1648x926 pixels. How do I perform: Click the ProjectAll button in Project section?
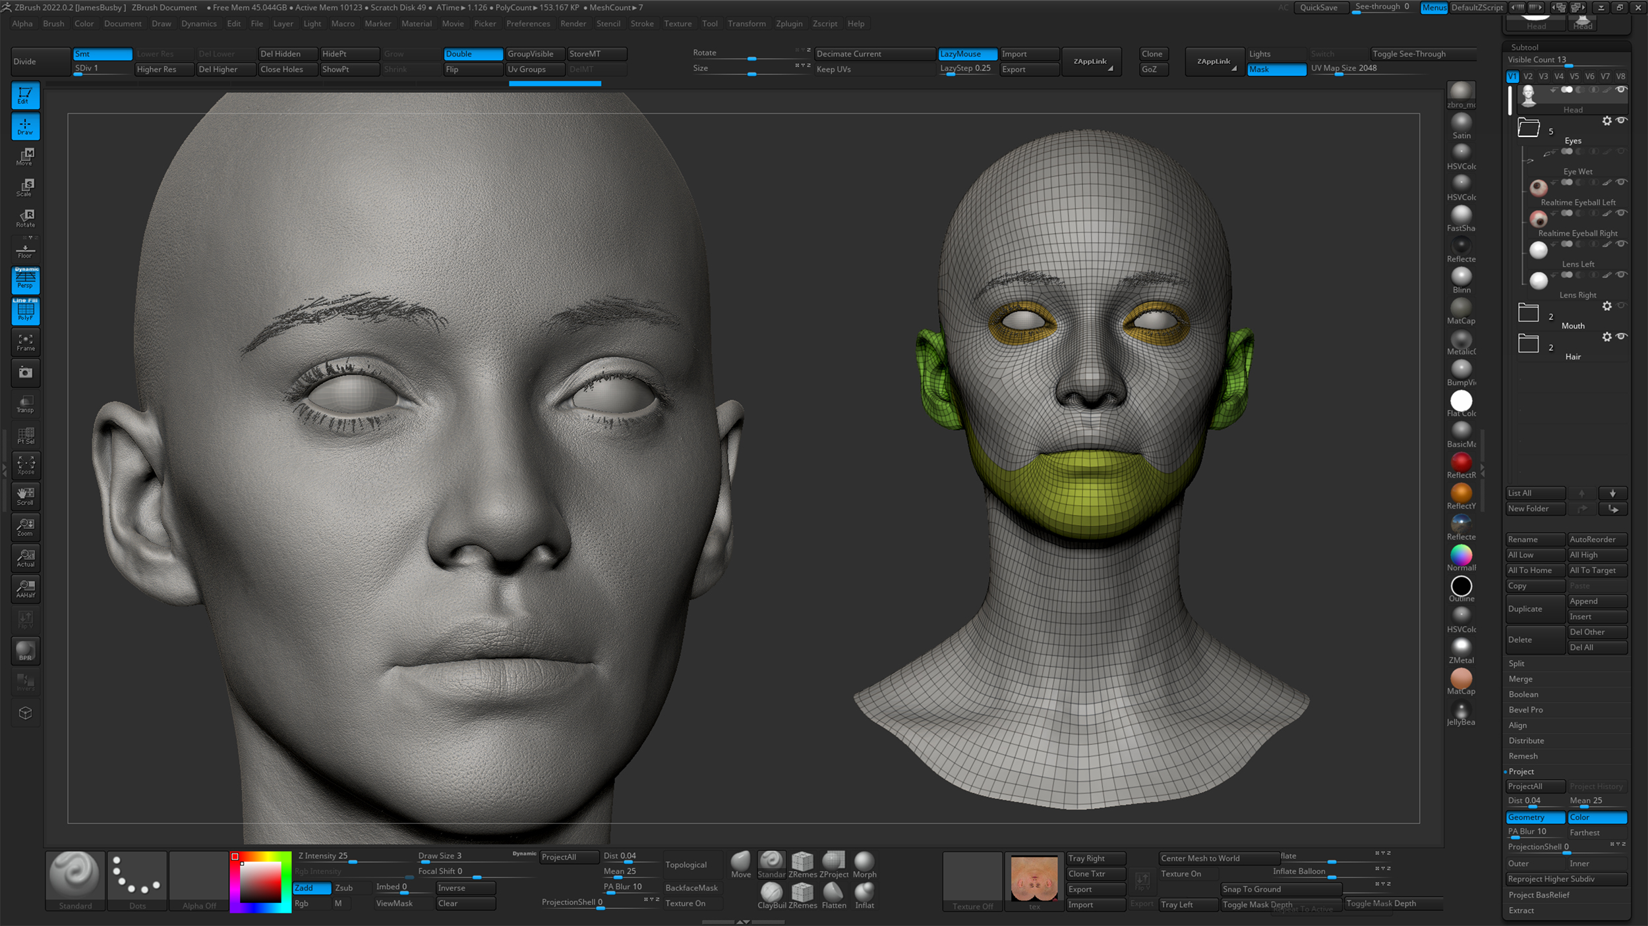[1535, 786]
